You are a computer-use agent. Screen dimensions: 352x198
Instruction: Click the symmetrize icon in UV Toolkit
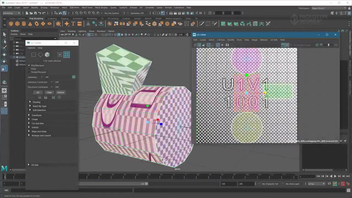coord(73,77)
